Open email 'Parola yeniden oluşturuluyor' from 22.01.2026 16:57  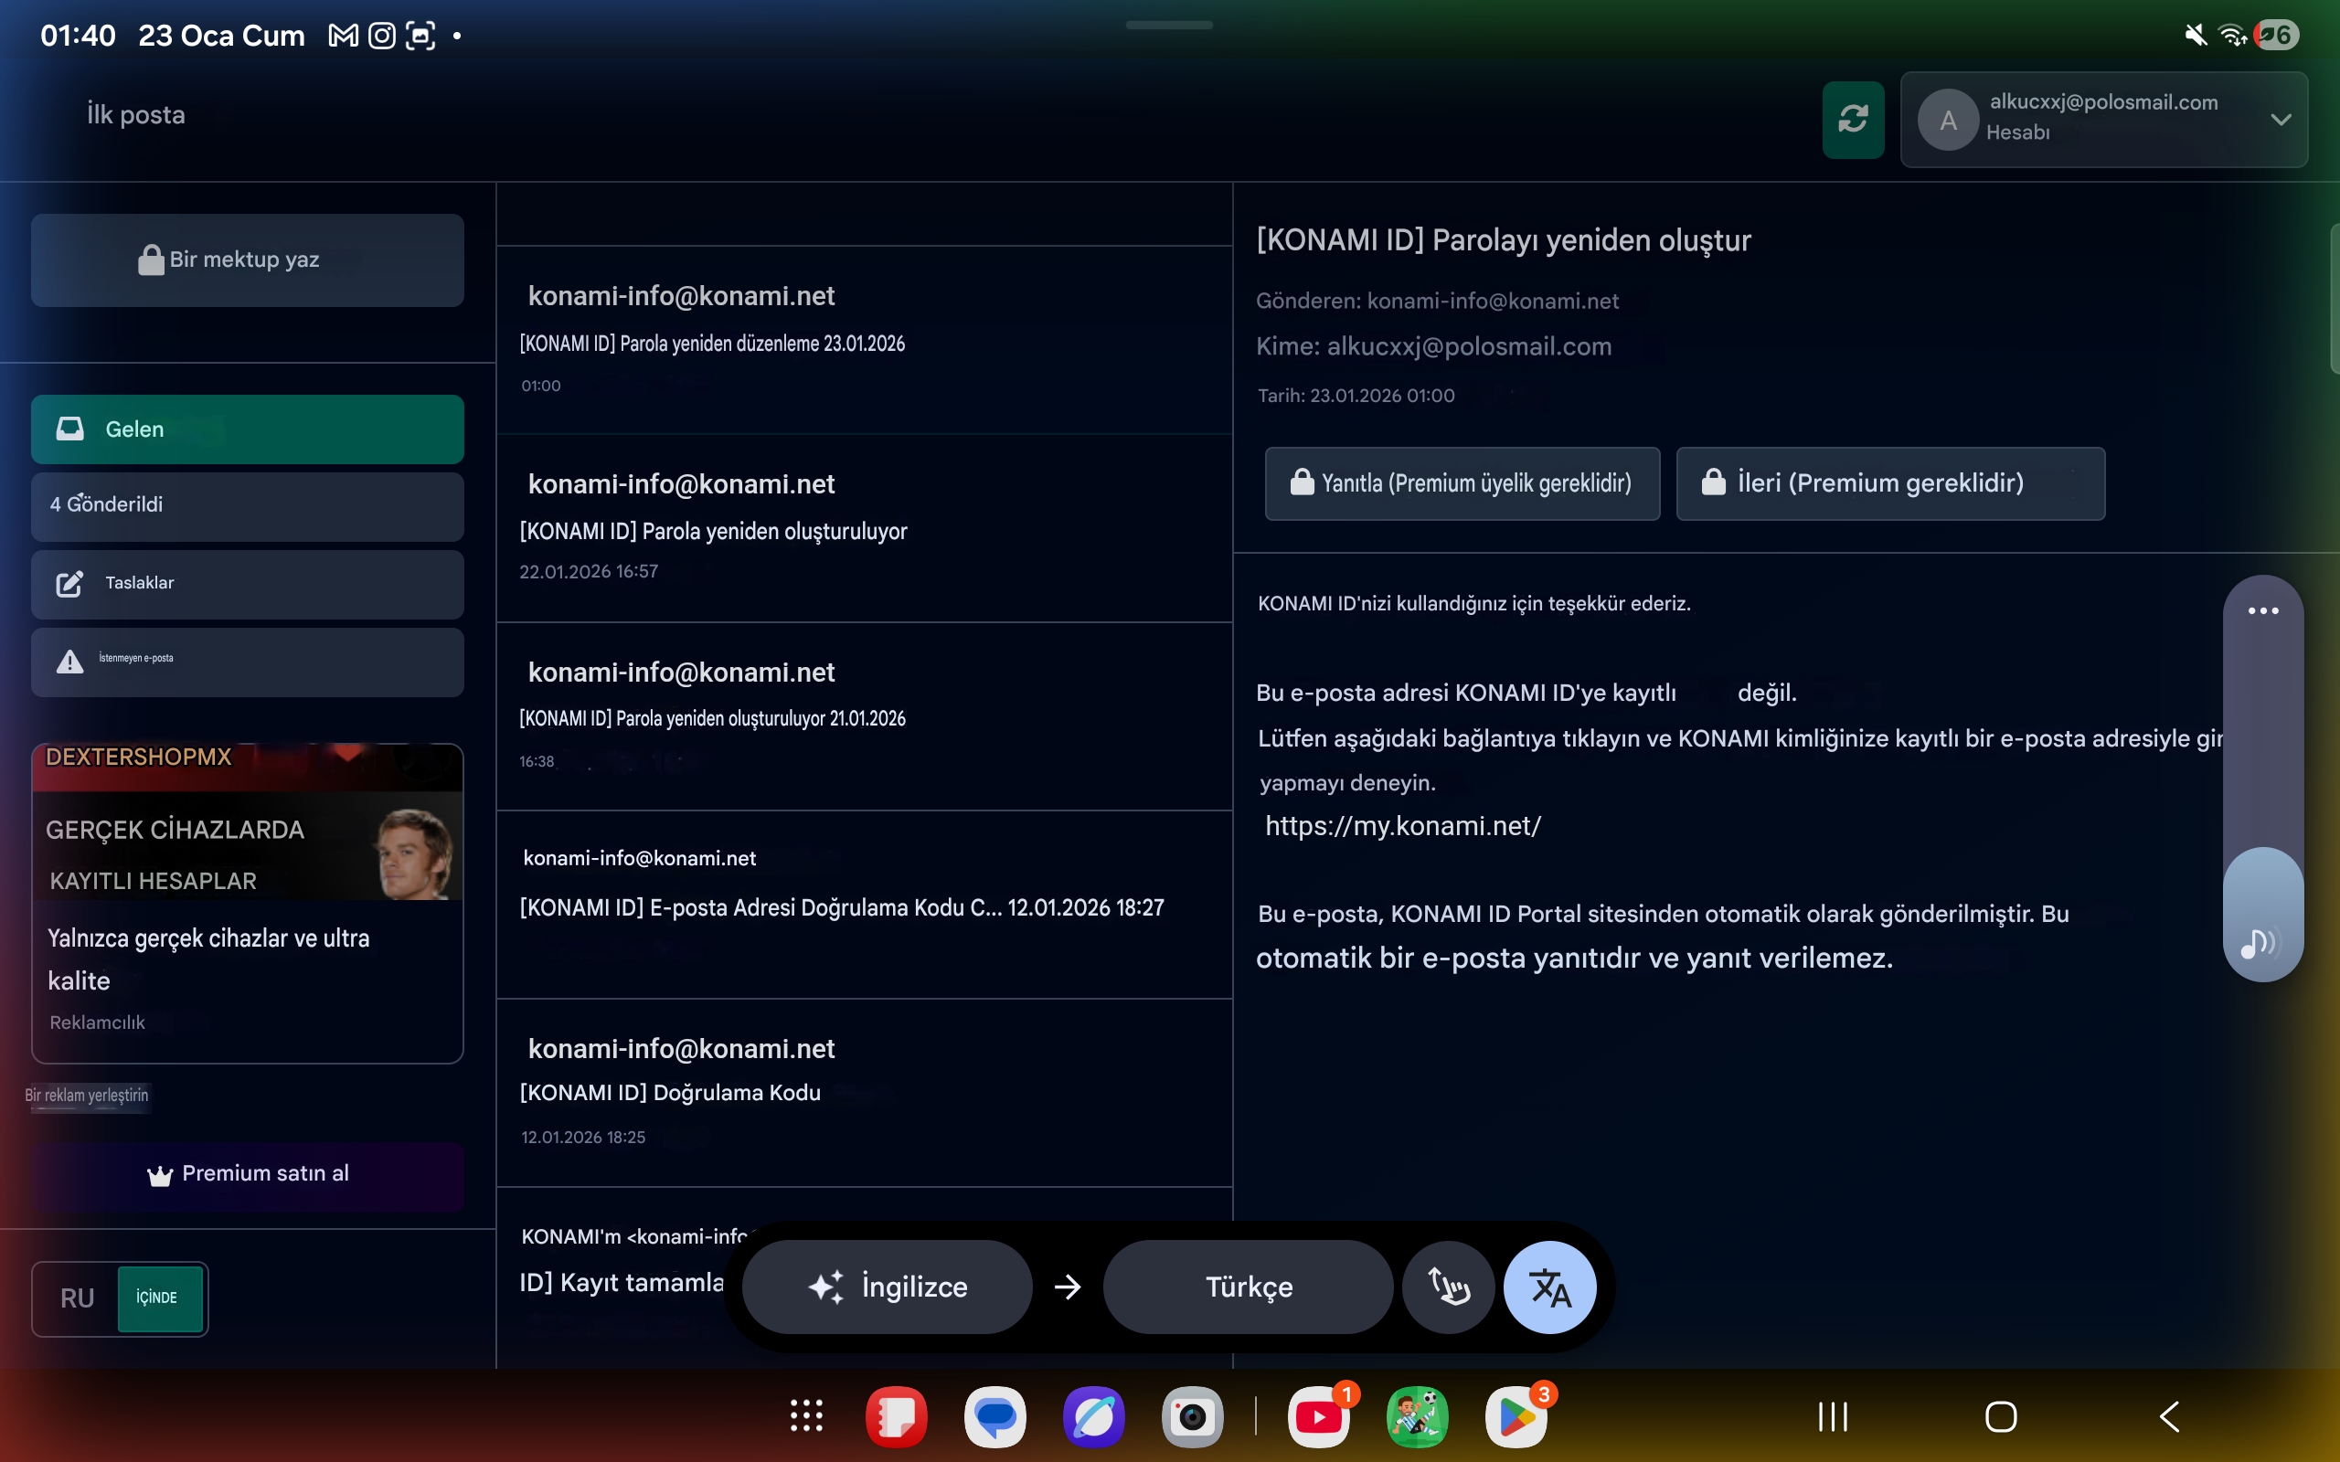865,529
